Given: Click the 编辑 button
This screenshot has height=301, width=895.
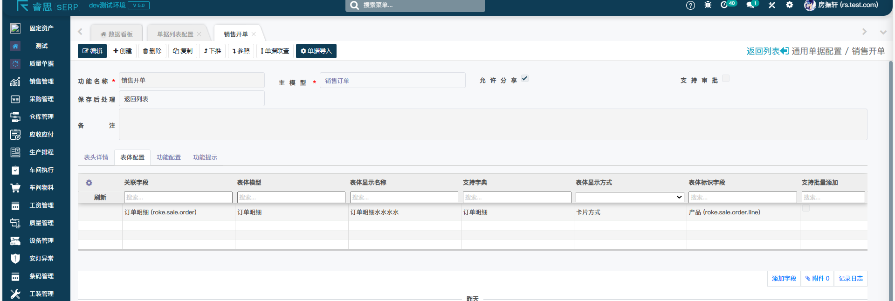Looking at the screenshot, I should [x=92, y=51].
